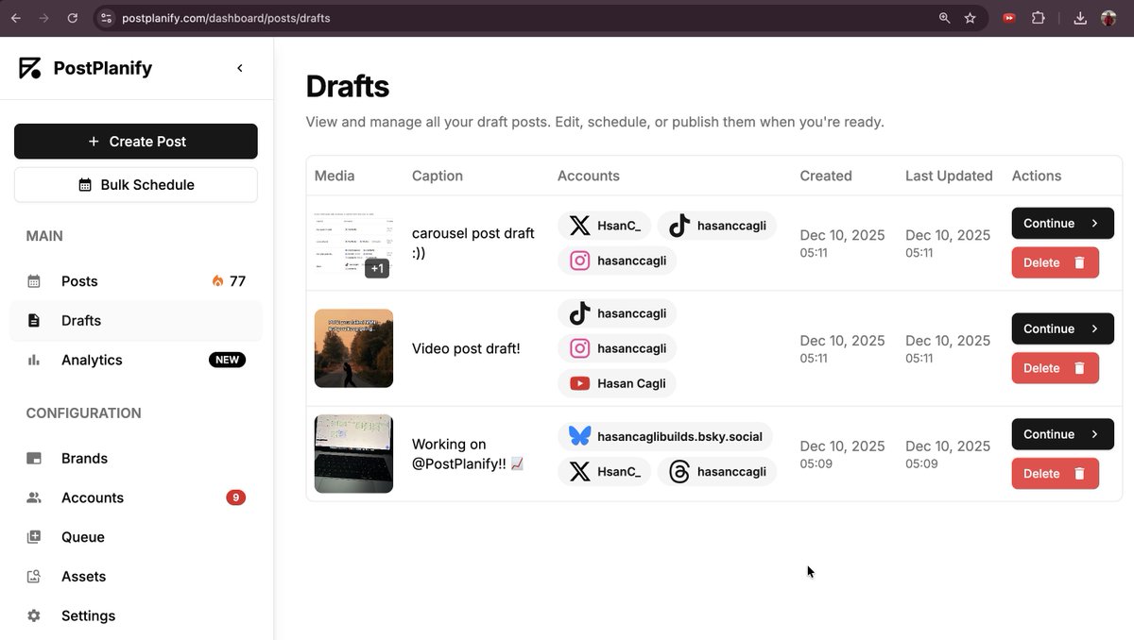1134x640 pixels.
Task: Delete the Video post draft
Action: point(1056,367)
